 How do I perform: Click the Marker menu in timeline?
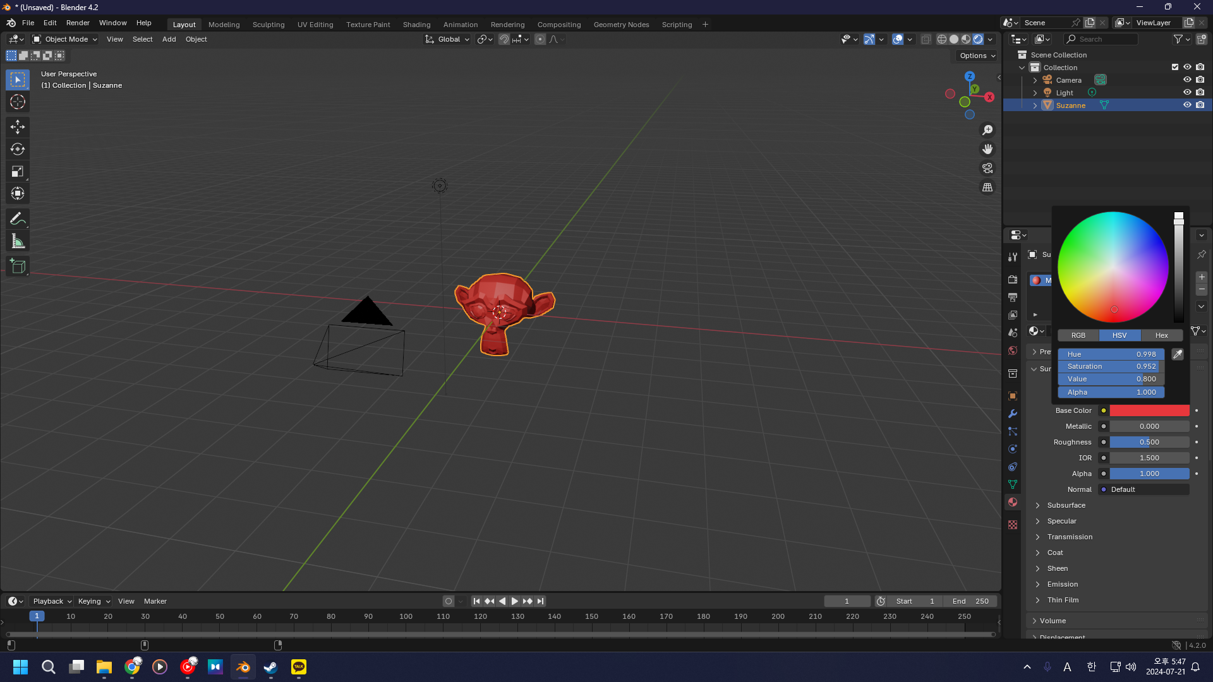155,601
